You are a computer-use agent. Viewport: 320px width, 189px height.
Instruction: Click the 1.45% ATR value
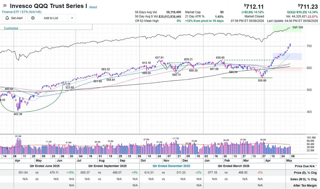point(219,17)
